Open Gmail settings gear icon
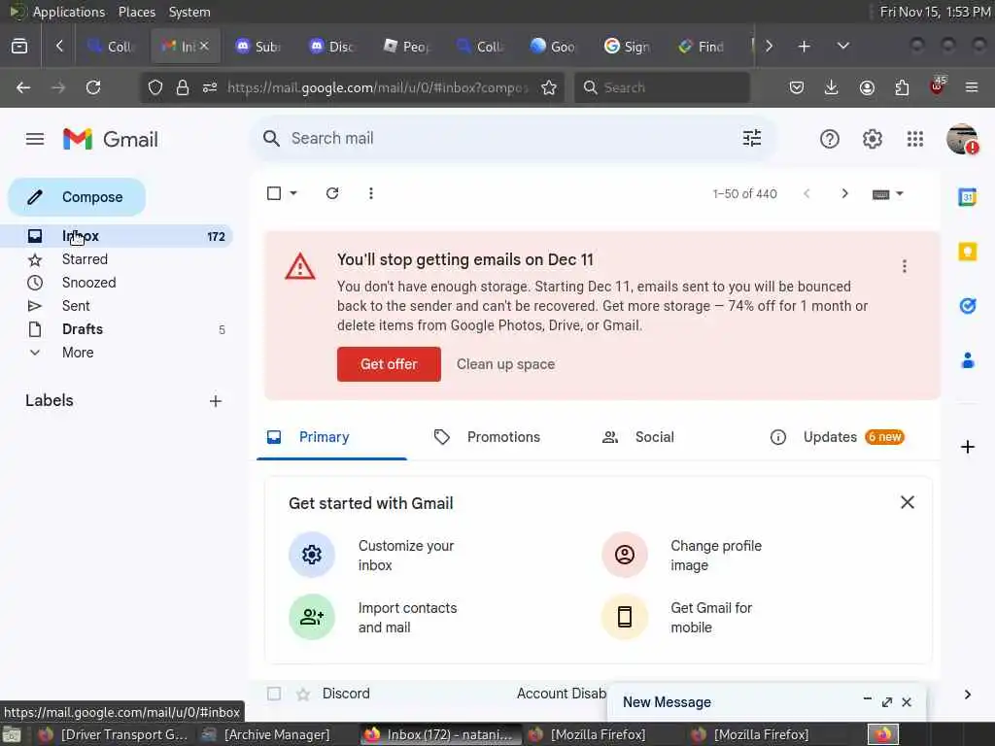Image resolution: width=995 pixels, height=746 pixels. [873, 139]
